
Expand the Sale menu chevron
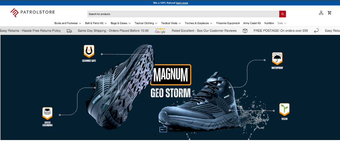[285, 23]
